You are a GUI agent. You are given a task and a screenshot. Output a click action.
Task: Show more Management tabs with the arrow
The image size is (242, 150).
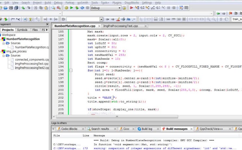click(47, 30)
